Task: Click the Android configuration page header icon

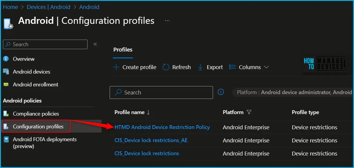Action: 9,24
